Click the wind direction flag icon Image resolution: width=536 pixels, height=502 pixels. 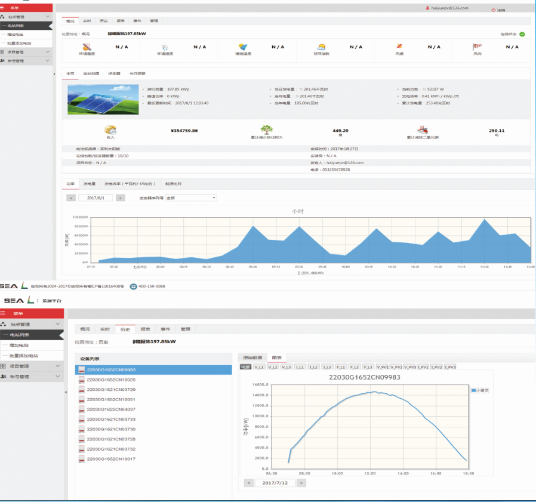pos(477,47)
